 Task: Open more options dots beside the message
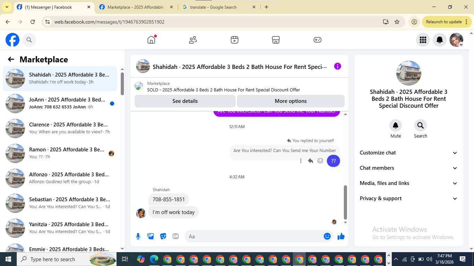(301, 161)
